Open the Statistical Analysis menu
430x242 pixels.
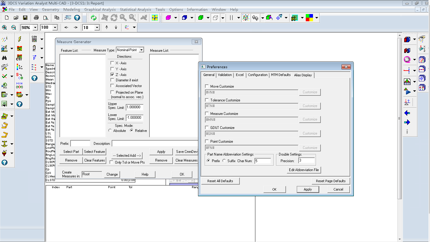(x=135, y=10)
